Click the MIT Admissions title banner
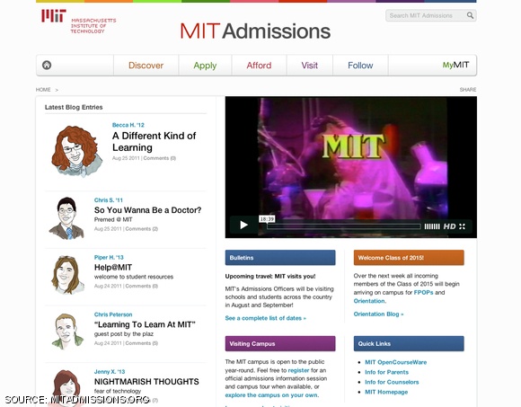Image resolution: width=521 pixels, height=407 pixels. [x=255, y=31]
